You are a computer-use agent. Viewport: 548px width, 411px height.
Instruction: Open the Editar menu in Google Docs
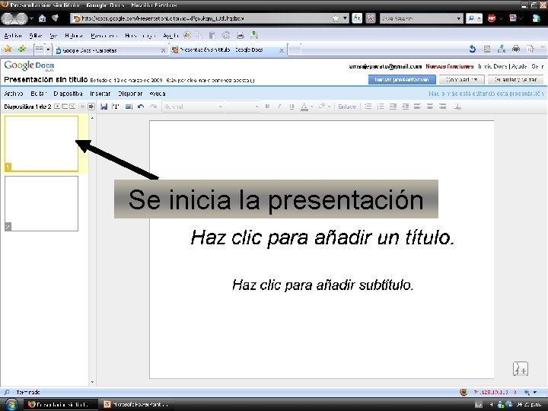38,94
